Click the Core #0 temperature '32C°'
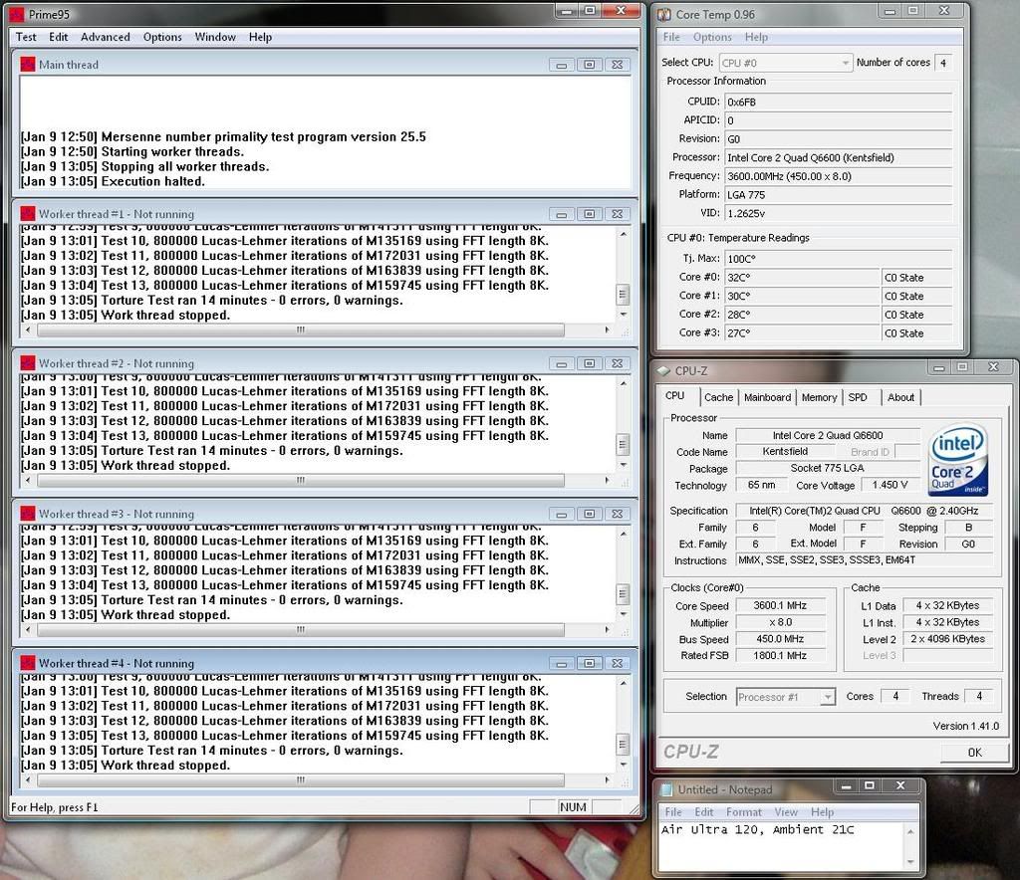Viewport: 1020px width, 880px height. [802, 278]
